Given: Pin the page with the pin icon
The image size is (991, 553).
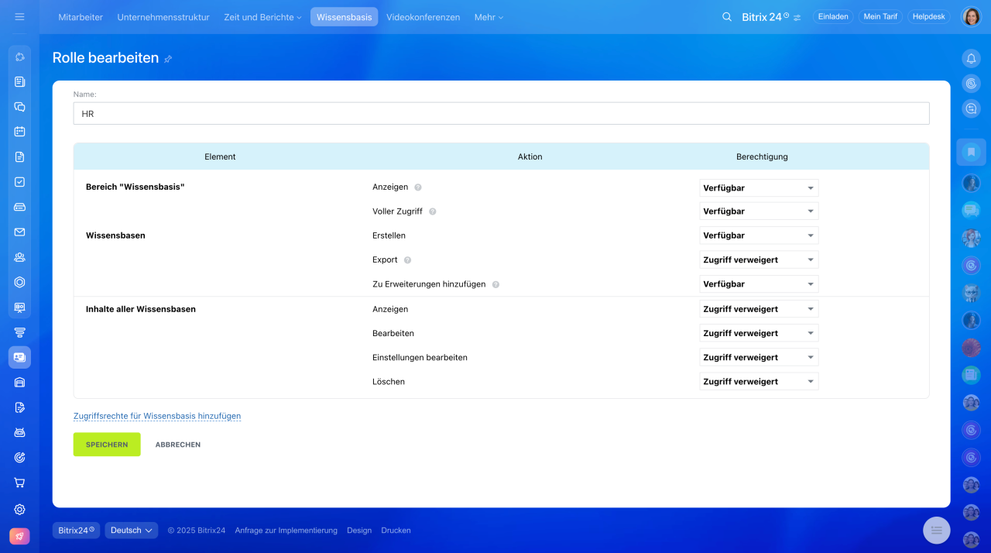Looking at the screenshot, I should click(x=169, y=59).
